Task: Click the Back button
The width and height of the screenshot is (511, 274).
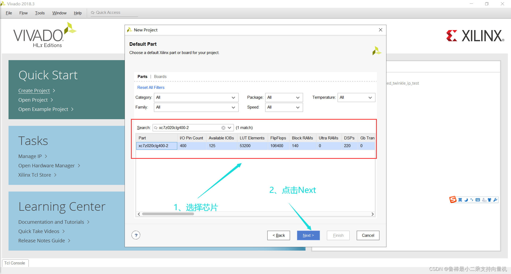Action: point(278,235)
